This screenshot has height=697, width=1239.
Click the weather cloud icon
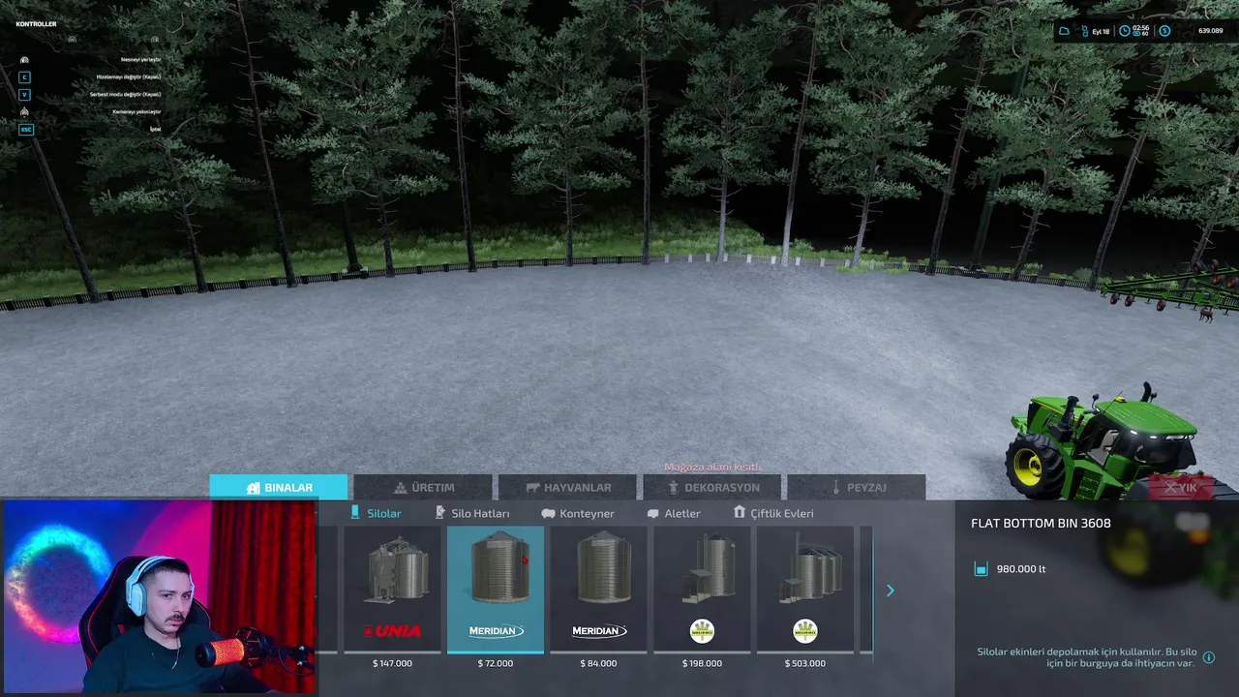click(x=1064, y=31)
